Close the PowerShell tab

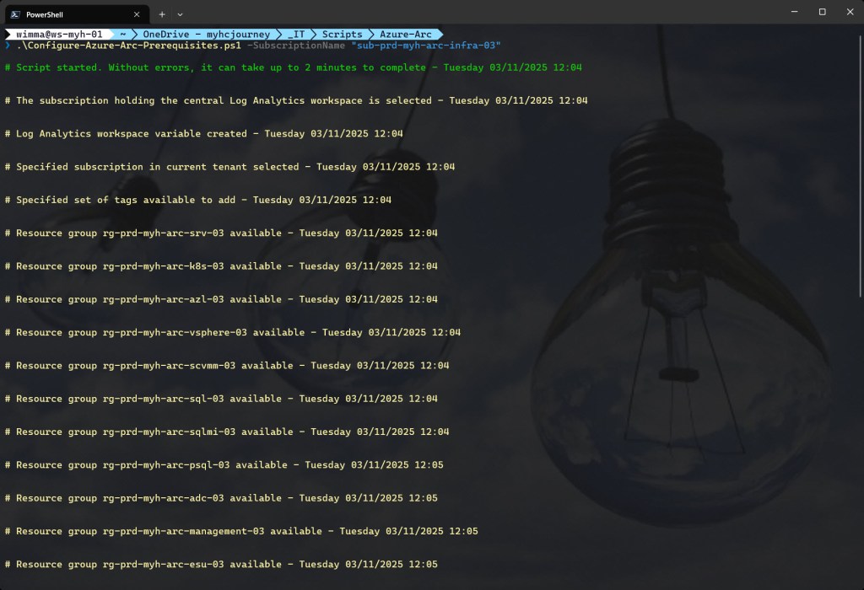pyautogui.click(x=137, y=13)
